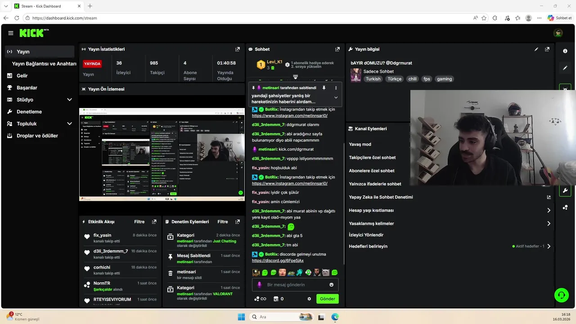Click the Levi_K1 top gifter name
Image resolution: width=576 pixels, height=324 pixels.
pos(274,62)
